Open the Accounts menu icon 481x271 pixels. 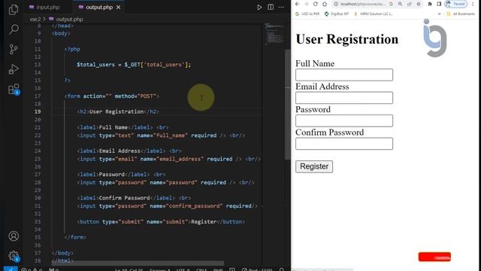click(x=14, y=236)
